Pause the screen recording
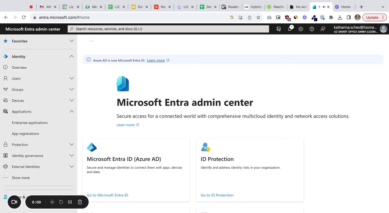The width and height of the screenshot is (389, 213). (x=70, y=202)
